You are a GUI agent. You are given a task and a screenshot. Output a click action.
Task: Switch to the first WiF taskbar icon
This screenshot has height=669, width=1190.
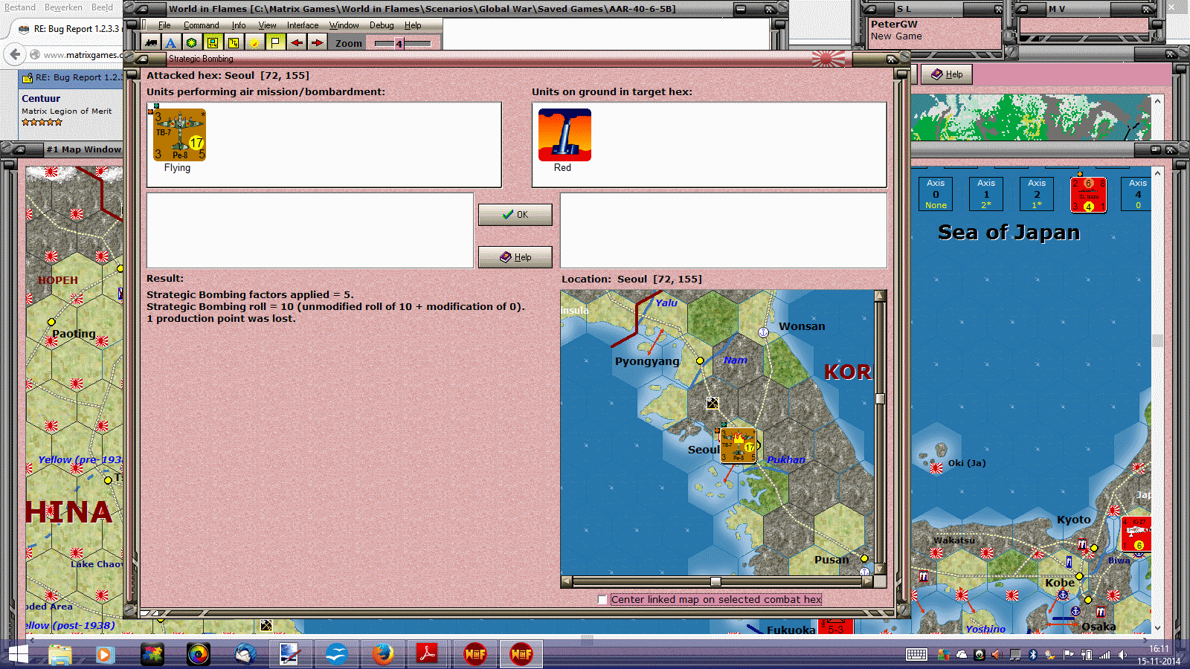[x=475, y=654]
